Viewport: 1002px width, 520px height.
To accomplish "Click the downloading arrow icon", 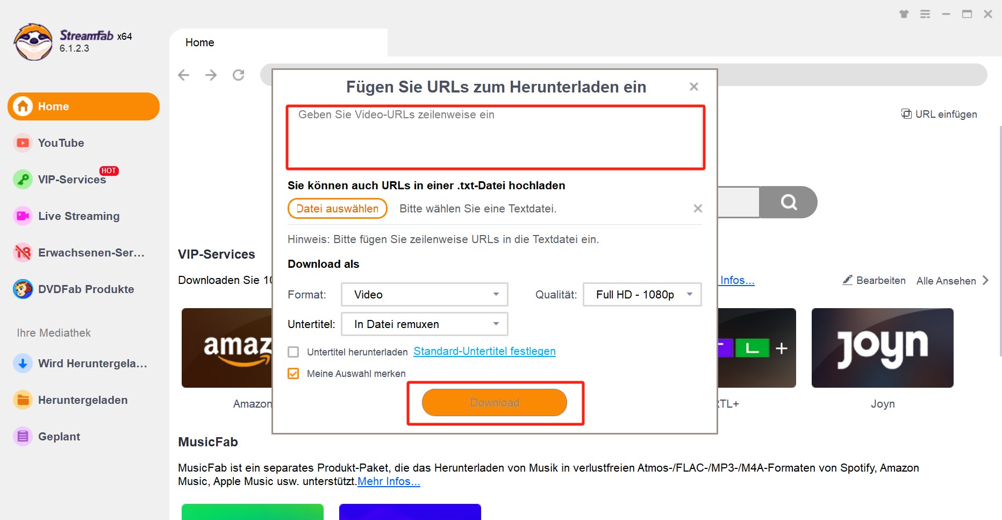I will [23, 364].
